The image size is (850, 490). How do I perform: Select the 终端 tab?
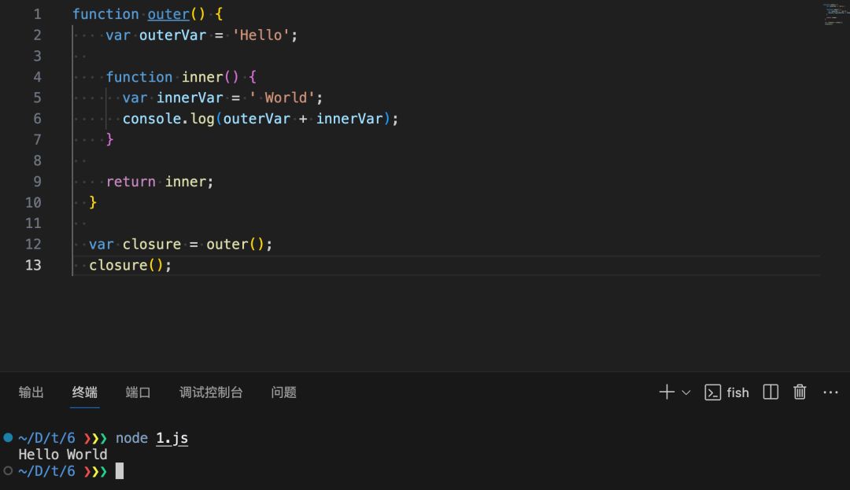pyautogui.click(x=85, y=392)
